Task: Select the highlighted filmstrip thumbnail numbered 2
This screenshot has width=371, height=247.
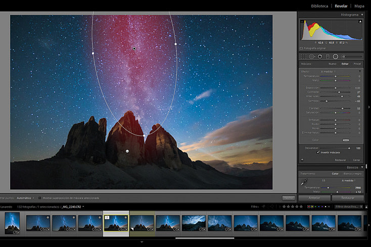Action: pos(116,223)
